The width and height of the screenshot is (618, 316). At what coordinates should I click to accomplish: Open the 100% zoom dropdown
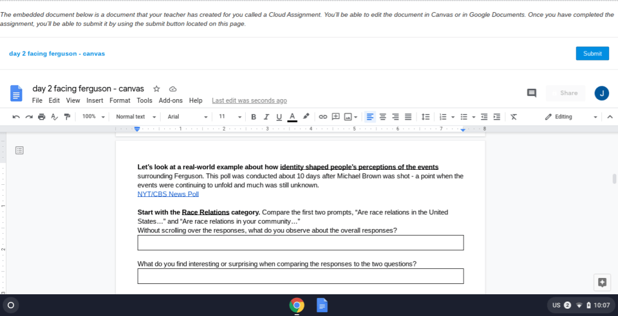(x=94, y=117)
